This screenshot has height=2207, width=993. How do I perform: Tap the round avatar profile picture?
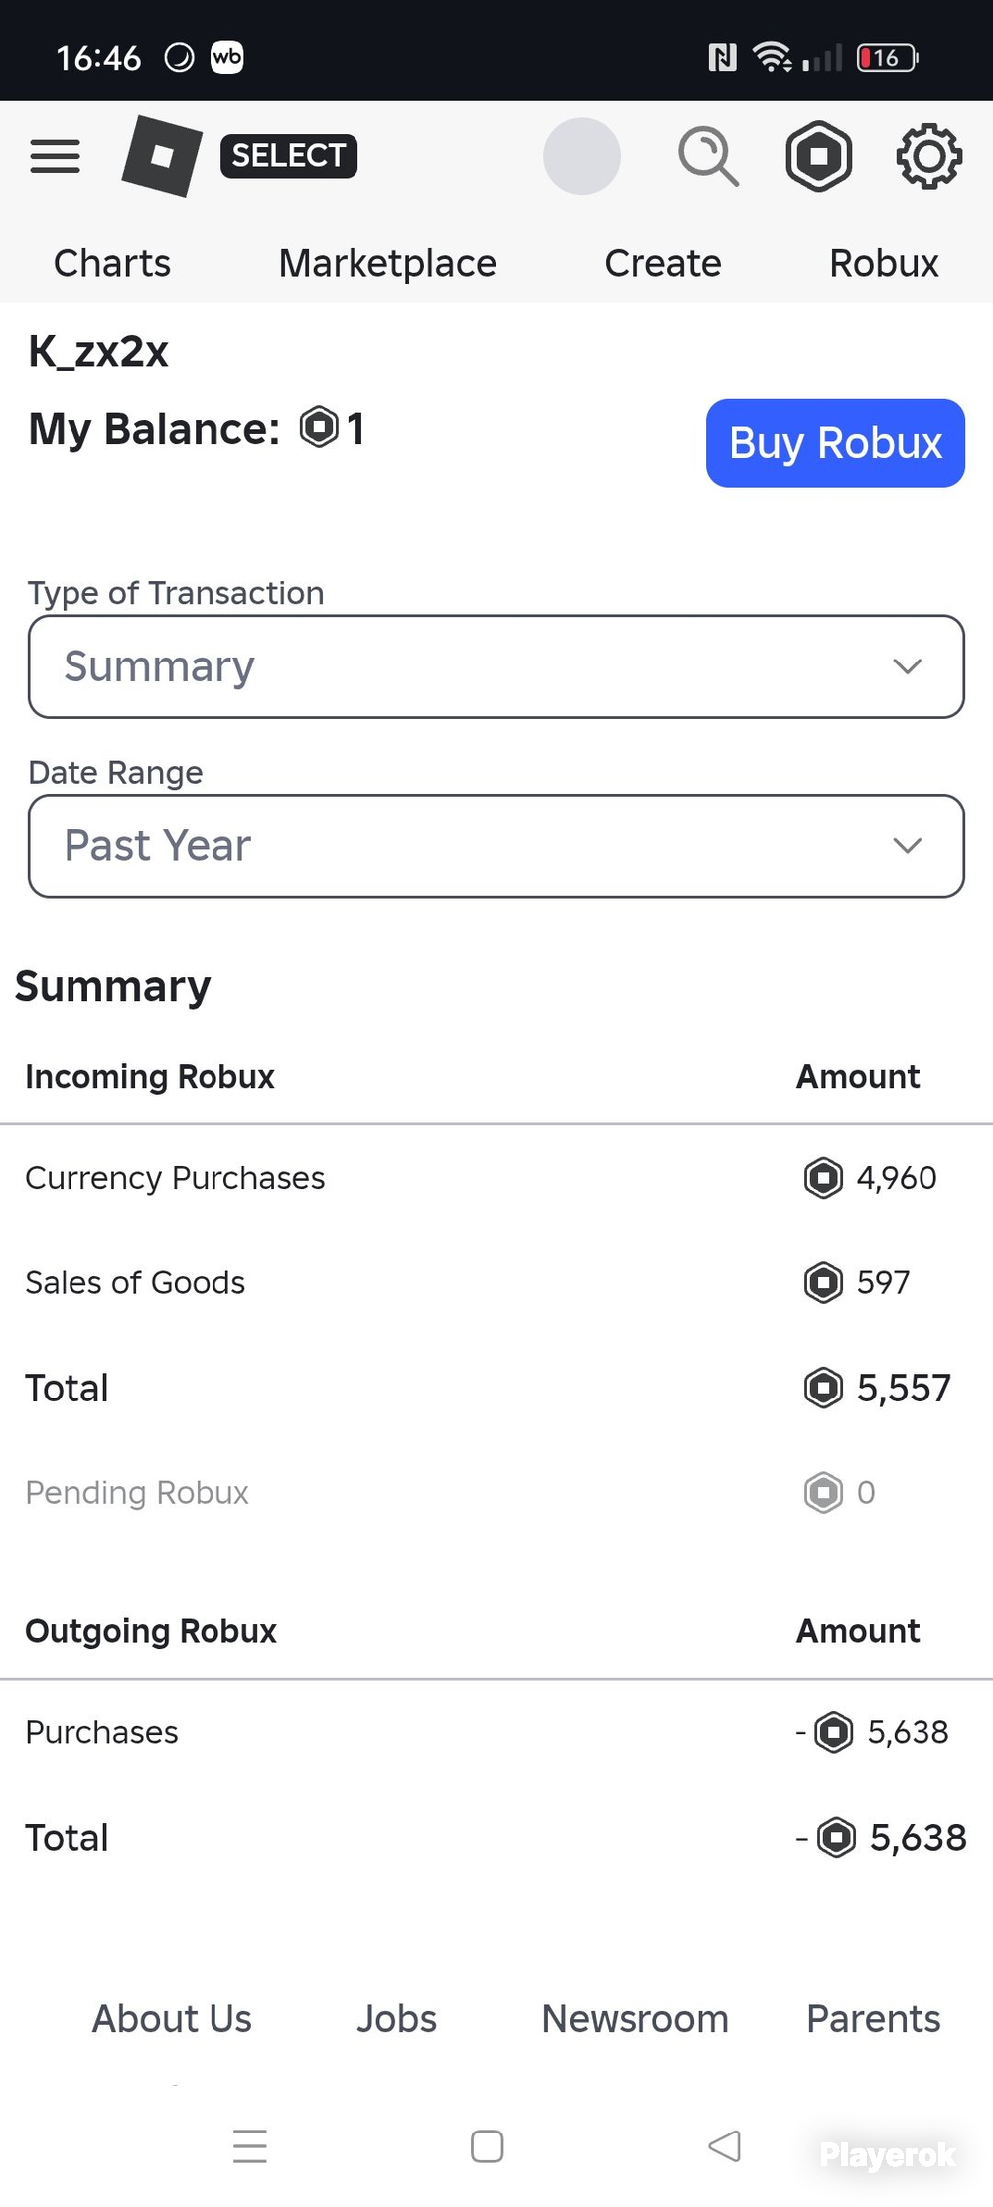[582, 156]
